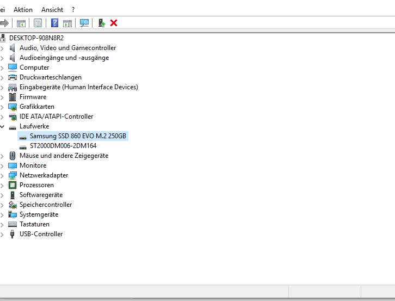Click the show/hide action pane icon
395x301 pixels.
[67, 23]
